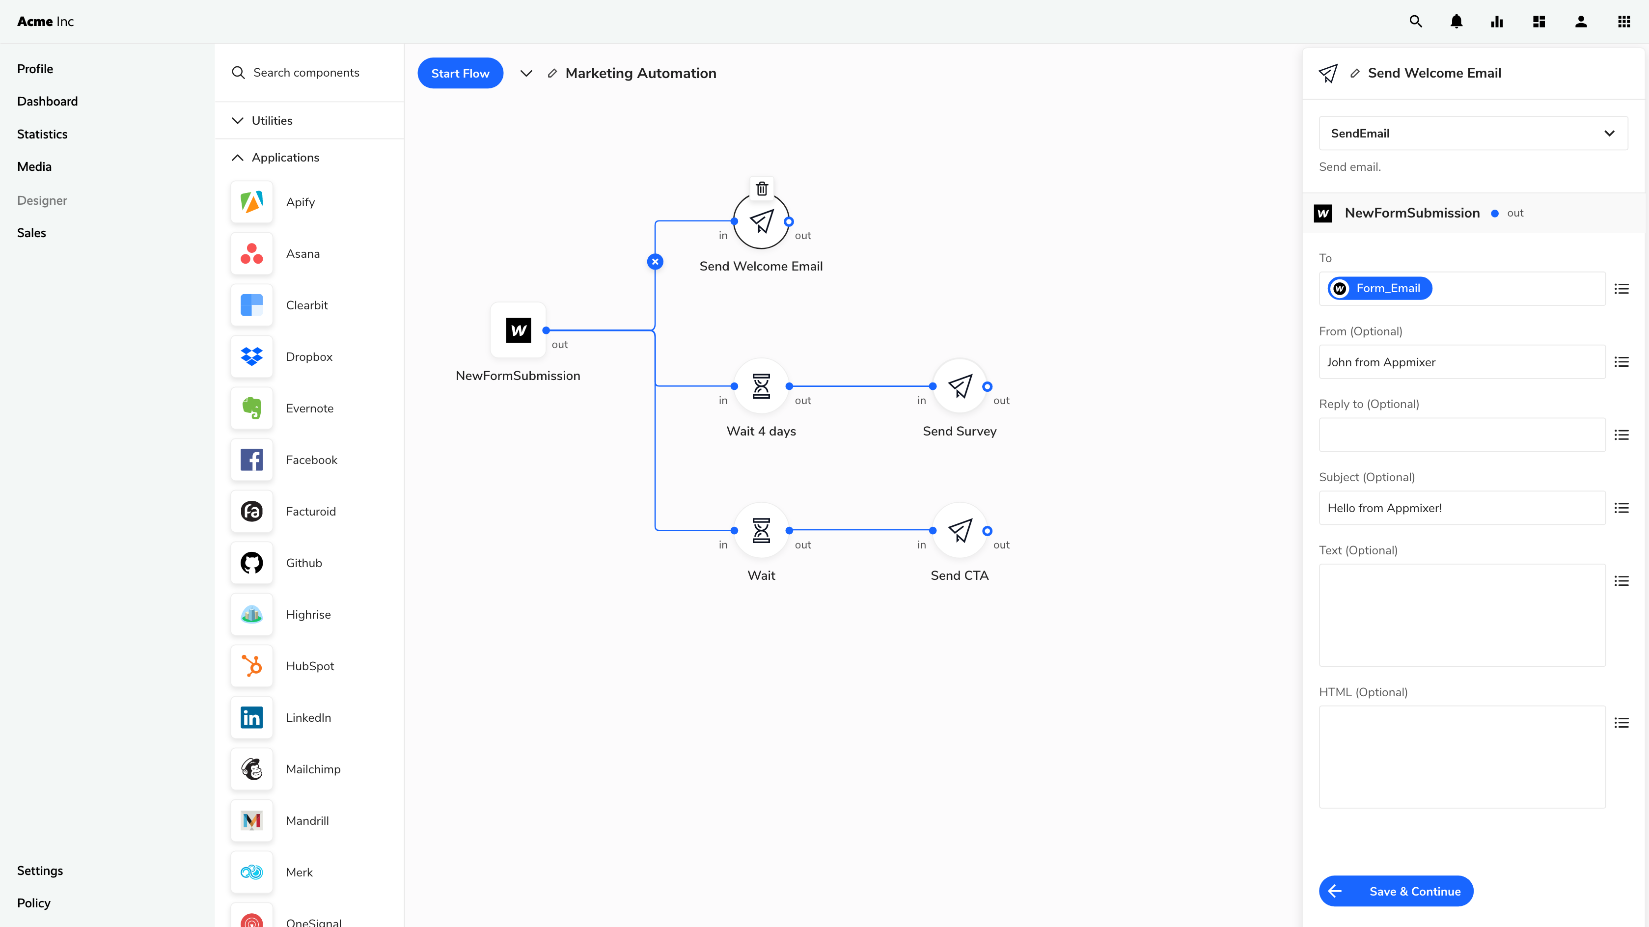
Task: Click the Send Survey out port
Action: pos(988,387)
